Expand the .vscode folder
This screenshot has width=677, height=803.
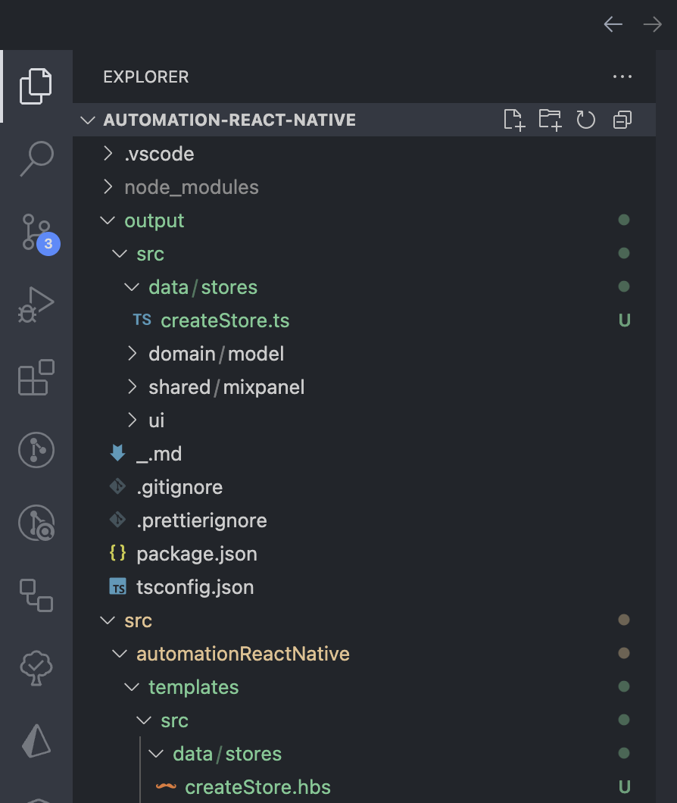(x=159, y=154)
